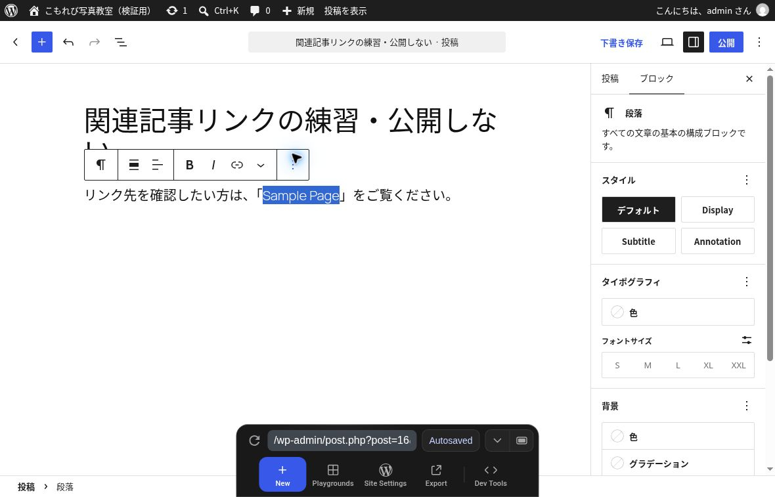Open the editor options menu beside 公開
775x497 pixels.
[759, 42]
